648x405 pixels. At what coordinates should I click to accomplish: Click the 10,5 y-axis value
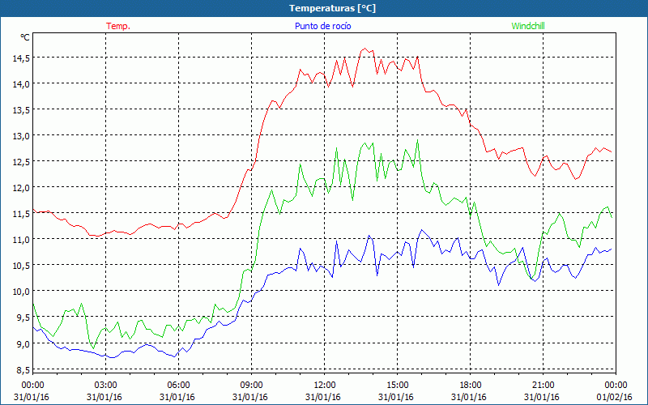pos(21,266)
